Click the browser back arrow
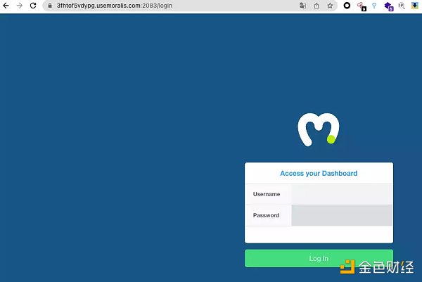 pos(6,6)
